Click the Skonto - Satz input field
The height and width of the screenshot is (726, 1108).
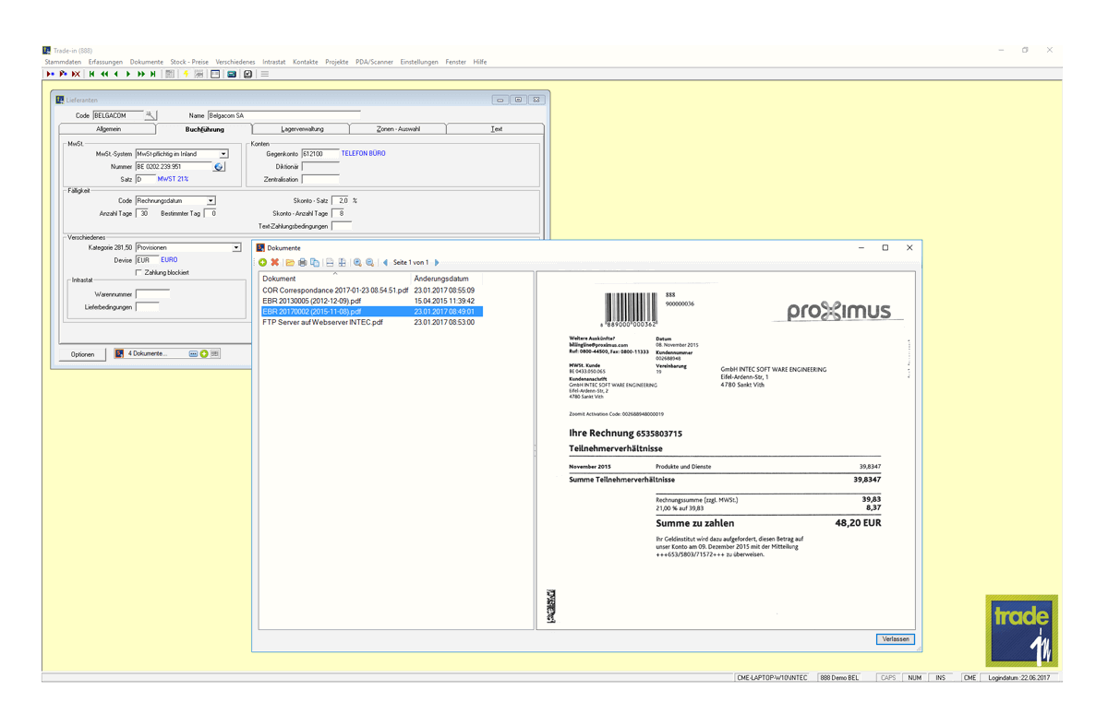(342, 200)
